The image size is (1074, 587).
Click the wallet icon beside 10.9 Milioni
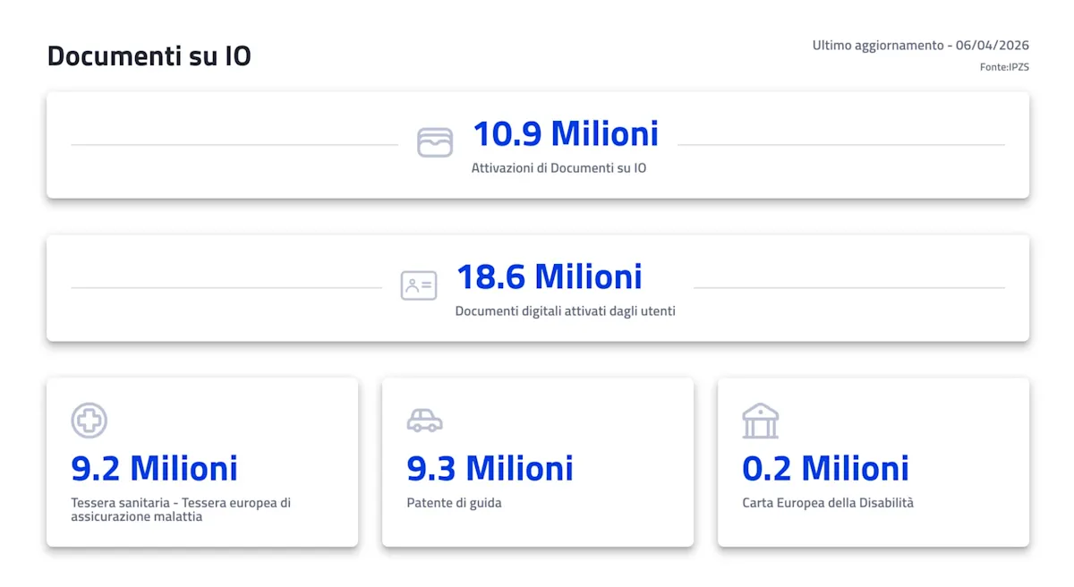(x=435, y=142)
